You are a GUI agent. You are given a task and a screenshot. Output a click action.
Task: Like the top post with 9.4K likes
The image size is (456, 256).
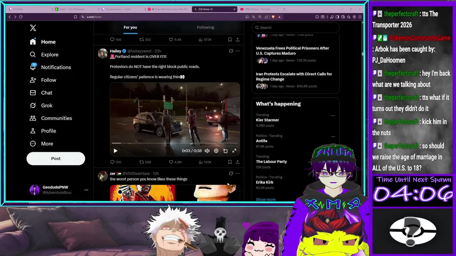pyautogui.click(x=175, y=39)
